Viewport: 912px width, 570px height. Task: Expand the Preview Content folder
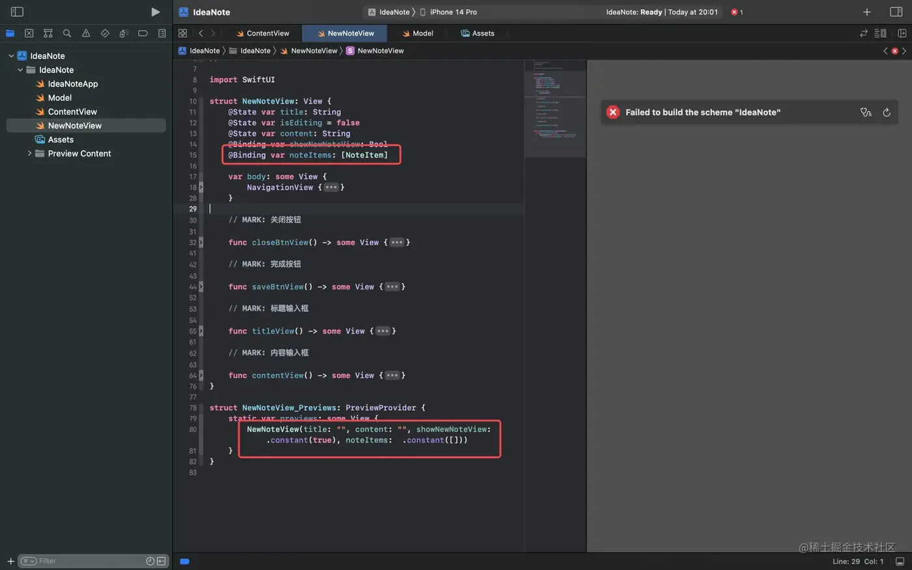point(29,154)
